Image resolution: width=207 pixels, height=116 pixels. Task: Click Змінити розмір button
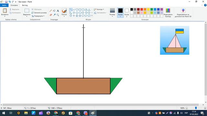click(39, 13)
